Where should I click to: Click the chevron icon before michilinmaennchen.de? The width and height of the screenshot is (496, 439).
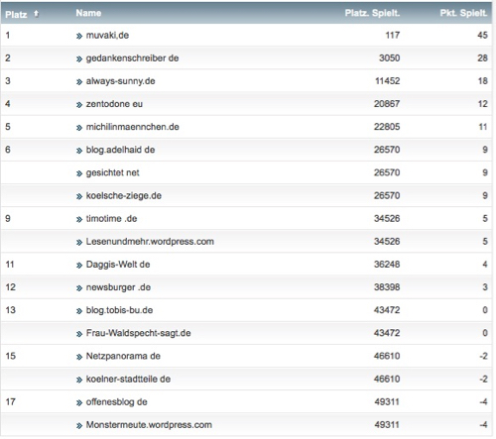[79, 128]
